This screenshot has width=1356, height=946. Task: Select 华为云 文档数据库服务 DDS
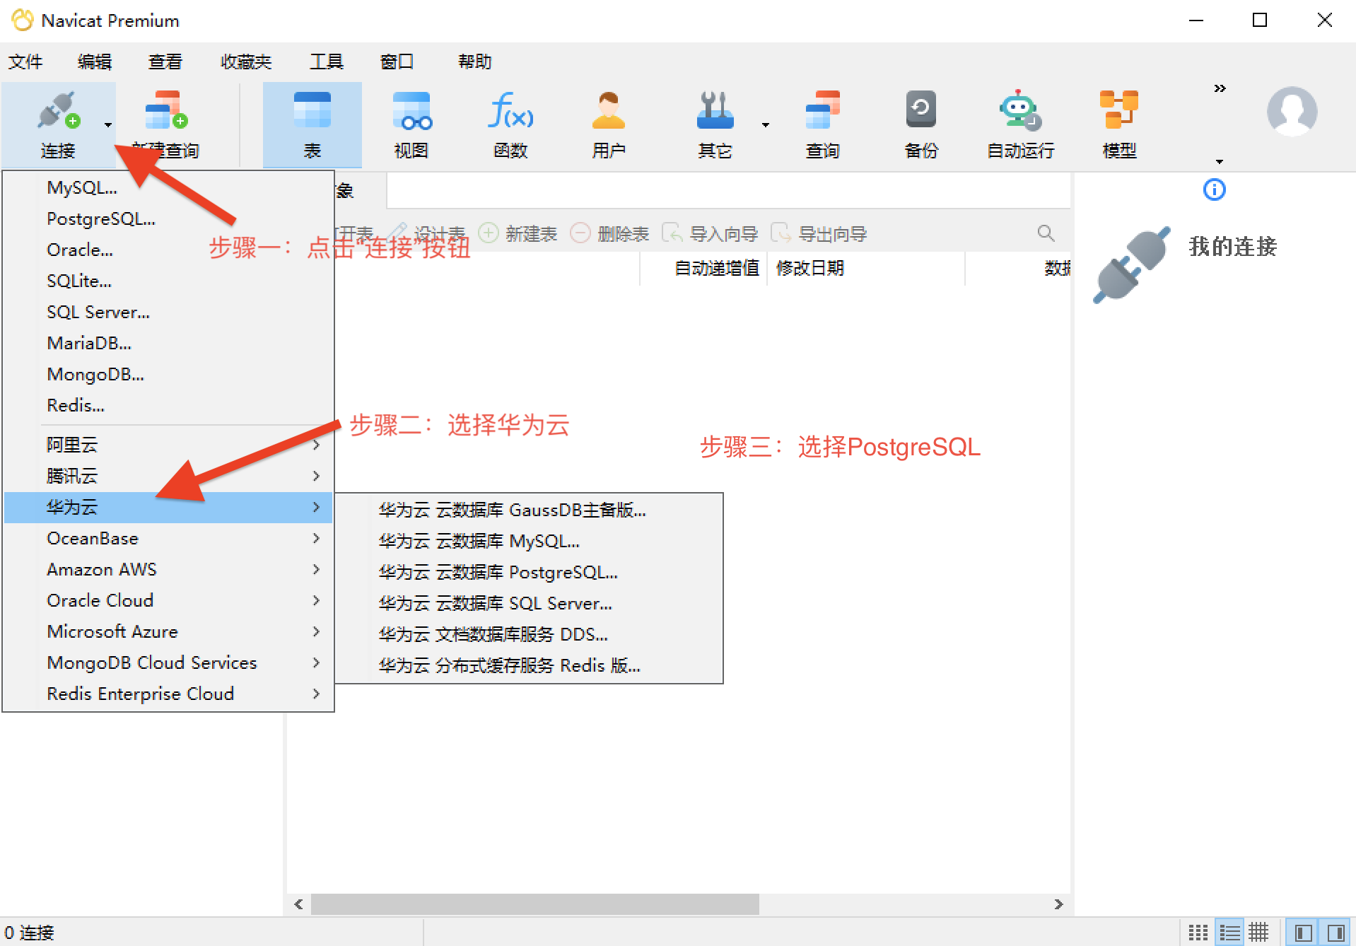[x=529, y=634]
